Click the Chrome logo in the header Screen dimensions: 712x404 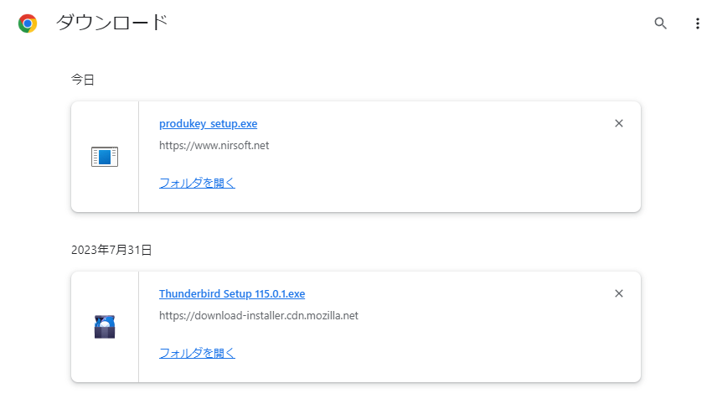28,23
